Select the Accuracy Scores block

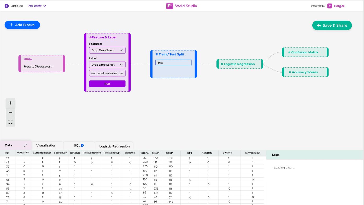pos(305,72)
